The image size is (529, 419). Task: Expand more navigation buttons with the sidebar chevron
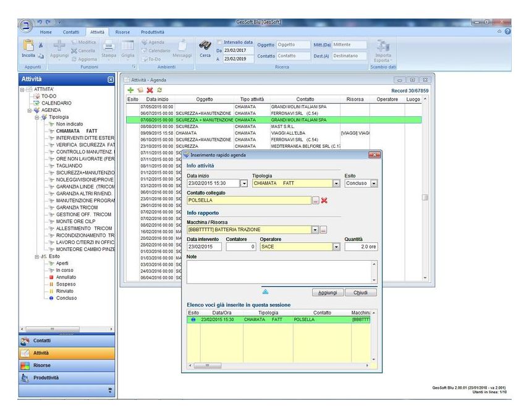click(x=109, y=390)
